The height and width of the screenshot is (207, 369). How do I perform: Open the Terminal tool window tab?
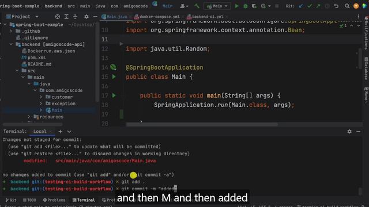coord(84,200)
